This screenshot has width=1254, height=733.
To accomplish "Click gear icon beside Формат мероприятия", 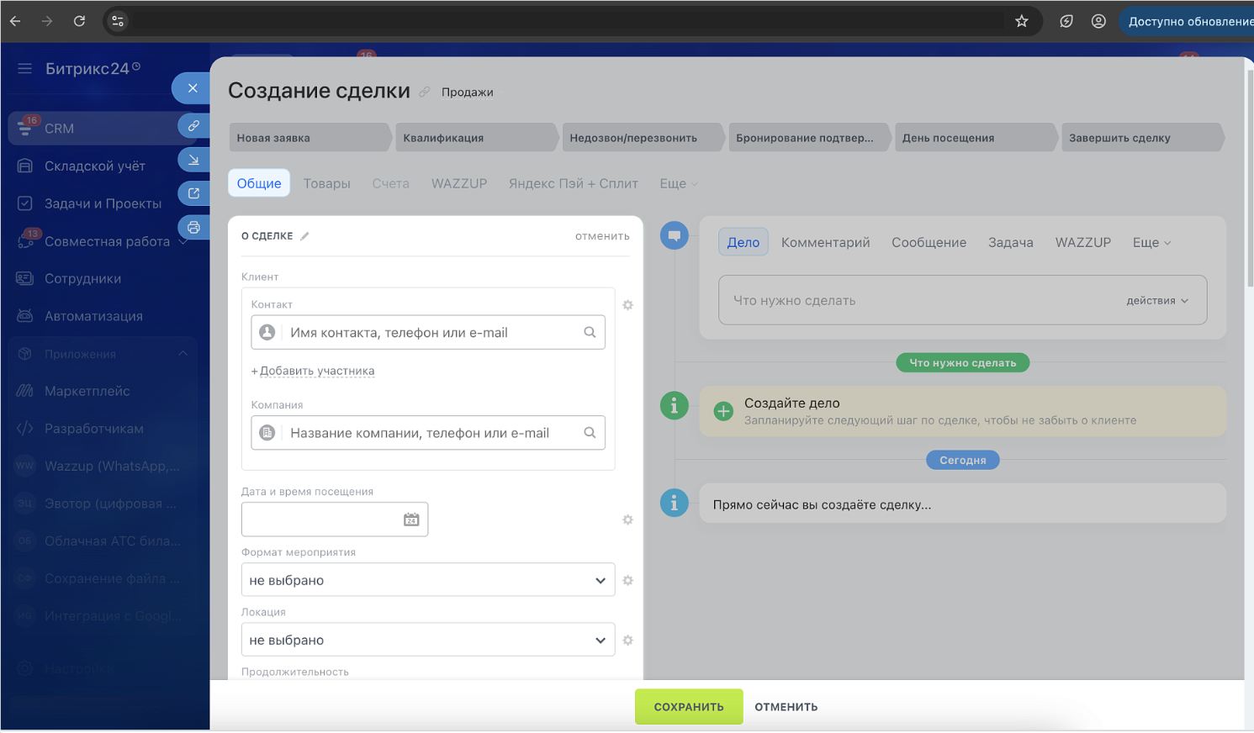I will [x=627, y=581].
